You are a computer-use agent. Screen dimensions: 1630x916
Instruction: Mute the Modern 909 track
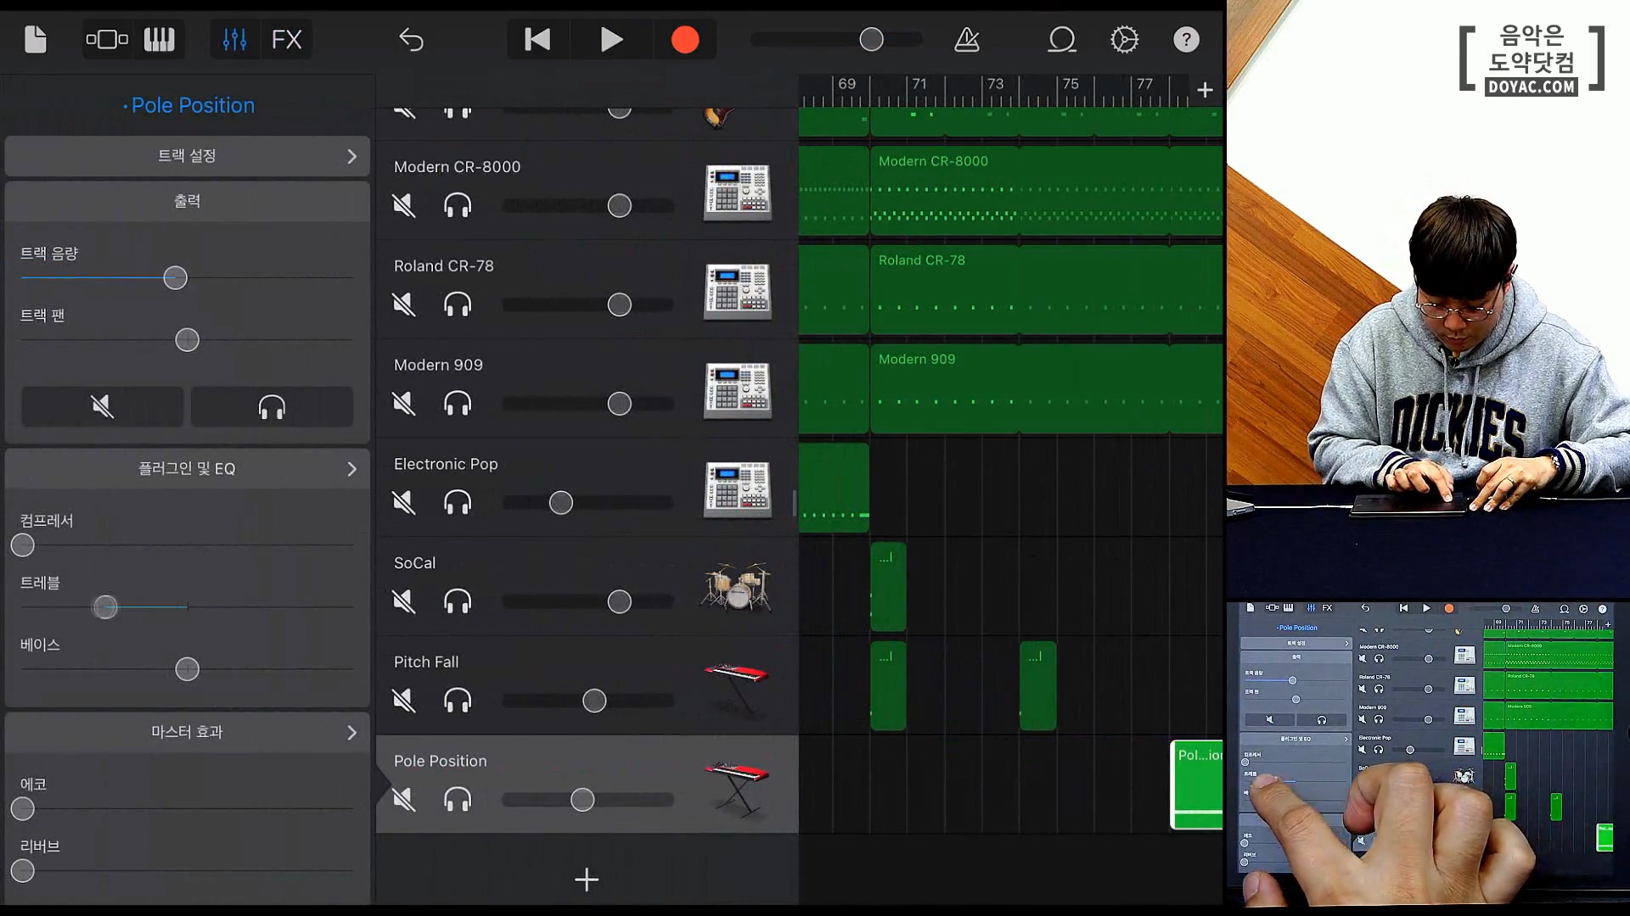[x=404, y=404]
